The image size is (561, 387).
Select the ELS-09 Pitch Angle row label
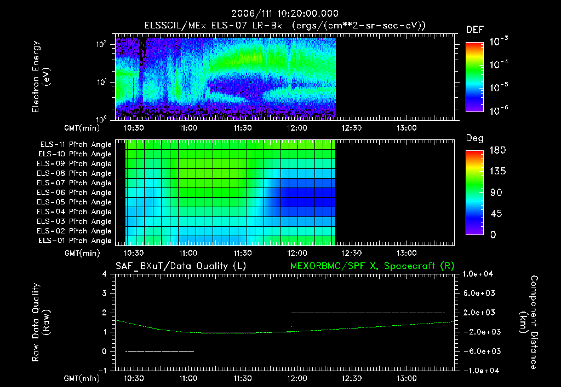coord(75,164)
